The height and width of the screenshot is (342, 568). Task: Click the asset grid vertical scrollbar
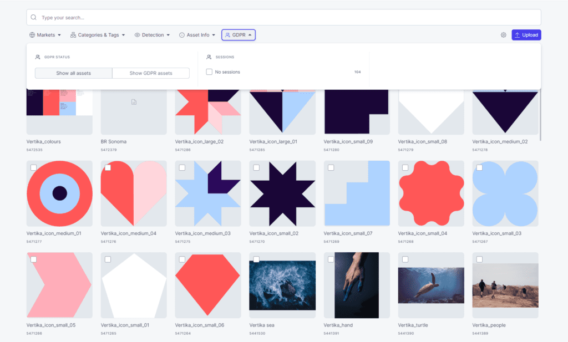click(x=540, y=115)
